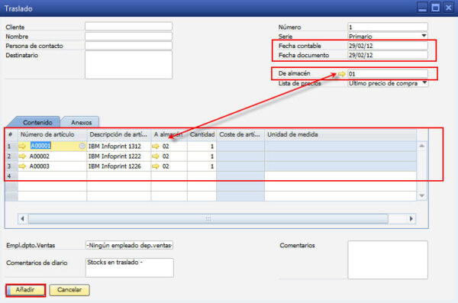Click the Cancelar button
The image size is (458, 303).
(69, 290)
